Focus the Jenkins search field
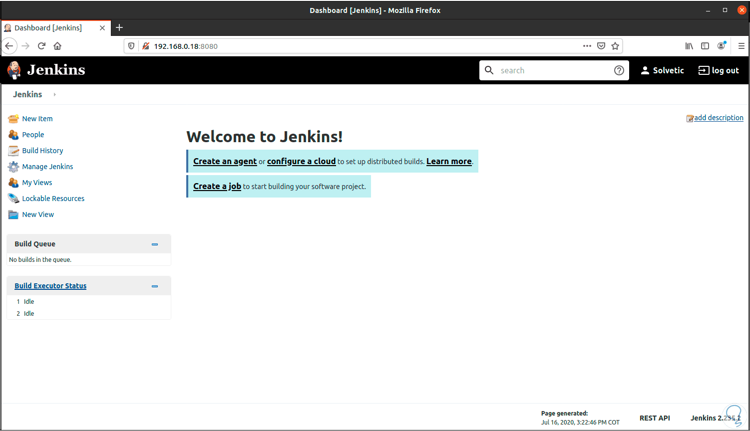The height and width of the screenshot is (431, 750). [x=554, y=70]
